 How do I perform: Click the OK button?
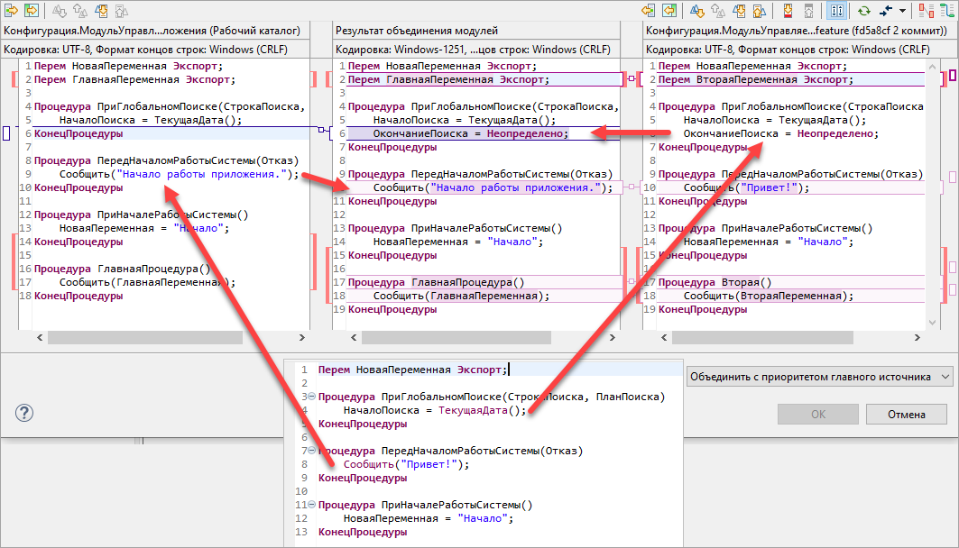[817, 415]
